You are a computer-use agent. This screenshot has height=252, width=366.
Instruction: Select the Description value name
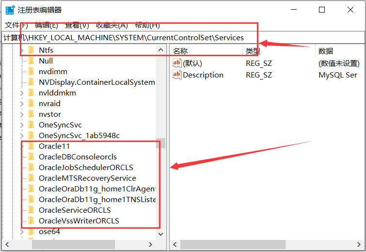tap(203, 75)
